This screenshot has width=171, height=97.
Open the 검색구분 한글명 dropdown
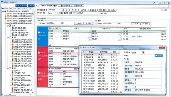click(x=143, y=53)
